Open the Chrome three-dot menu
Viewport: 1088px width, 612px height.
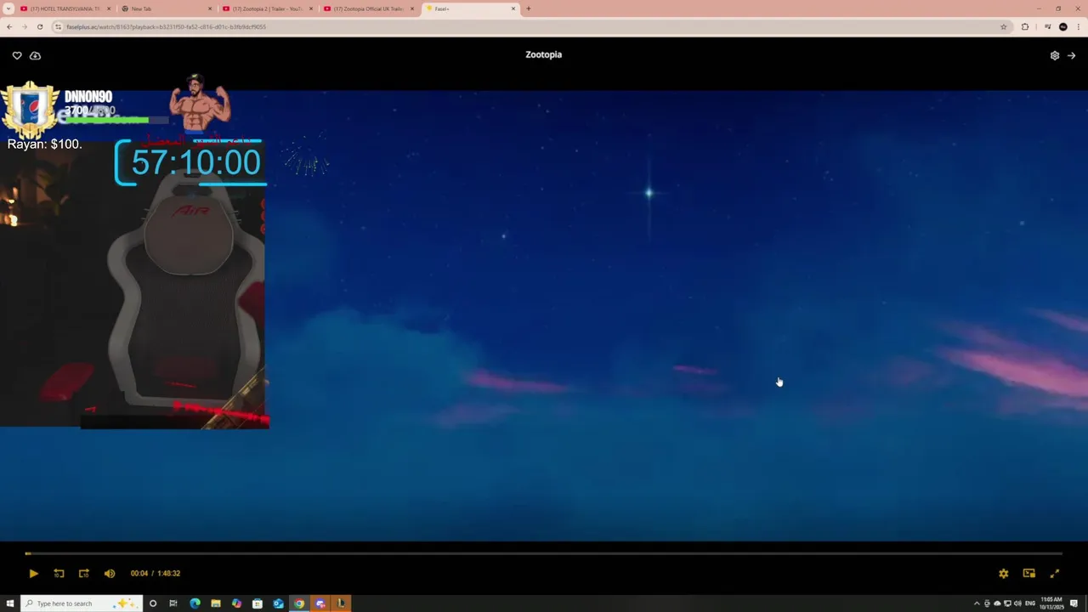[1078, 26]
